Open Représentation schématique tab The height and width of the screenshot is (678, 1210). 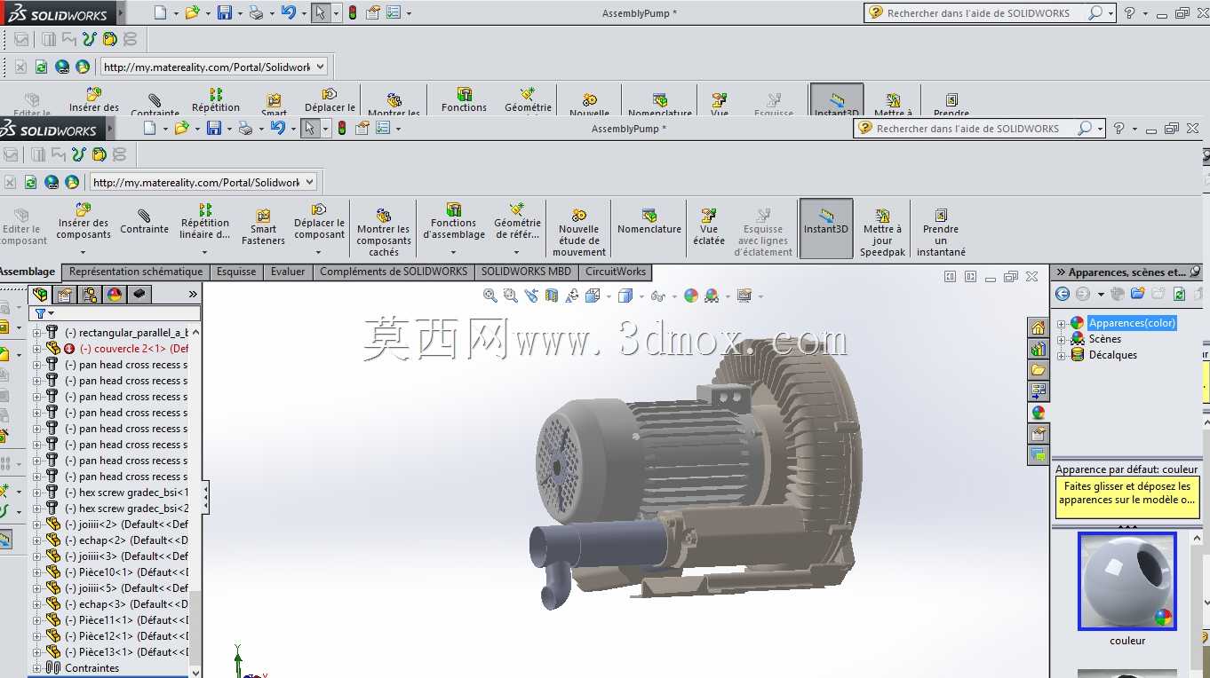(x=136, y=272)
